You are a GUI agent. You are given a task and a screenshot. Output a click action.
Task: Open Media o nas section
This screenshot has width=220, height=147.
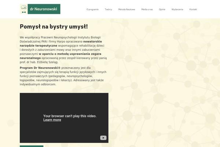pyautogui.click(x=147, y=10)
